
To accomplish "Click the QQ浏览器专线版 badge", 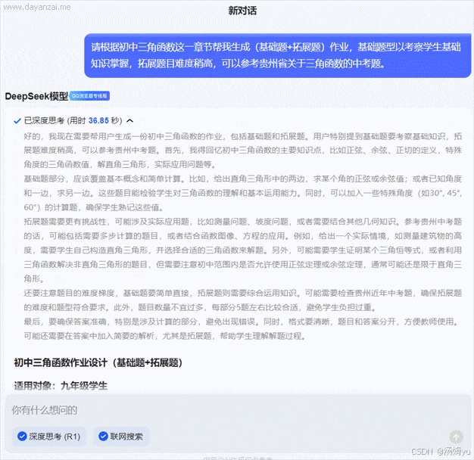I will (x=90, y=96).
